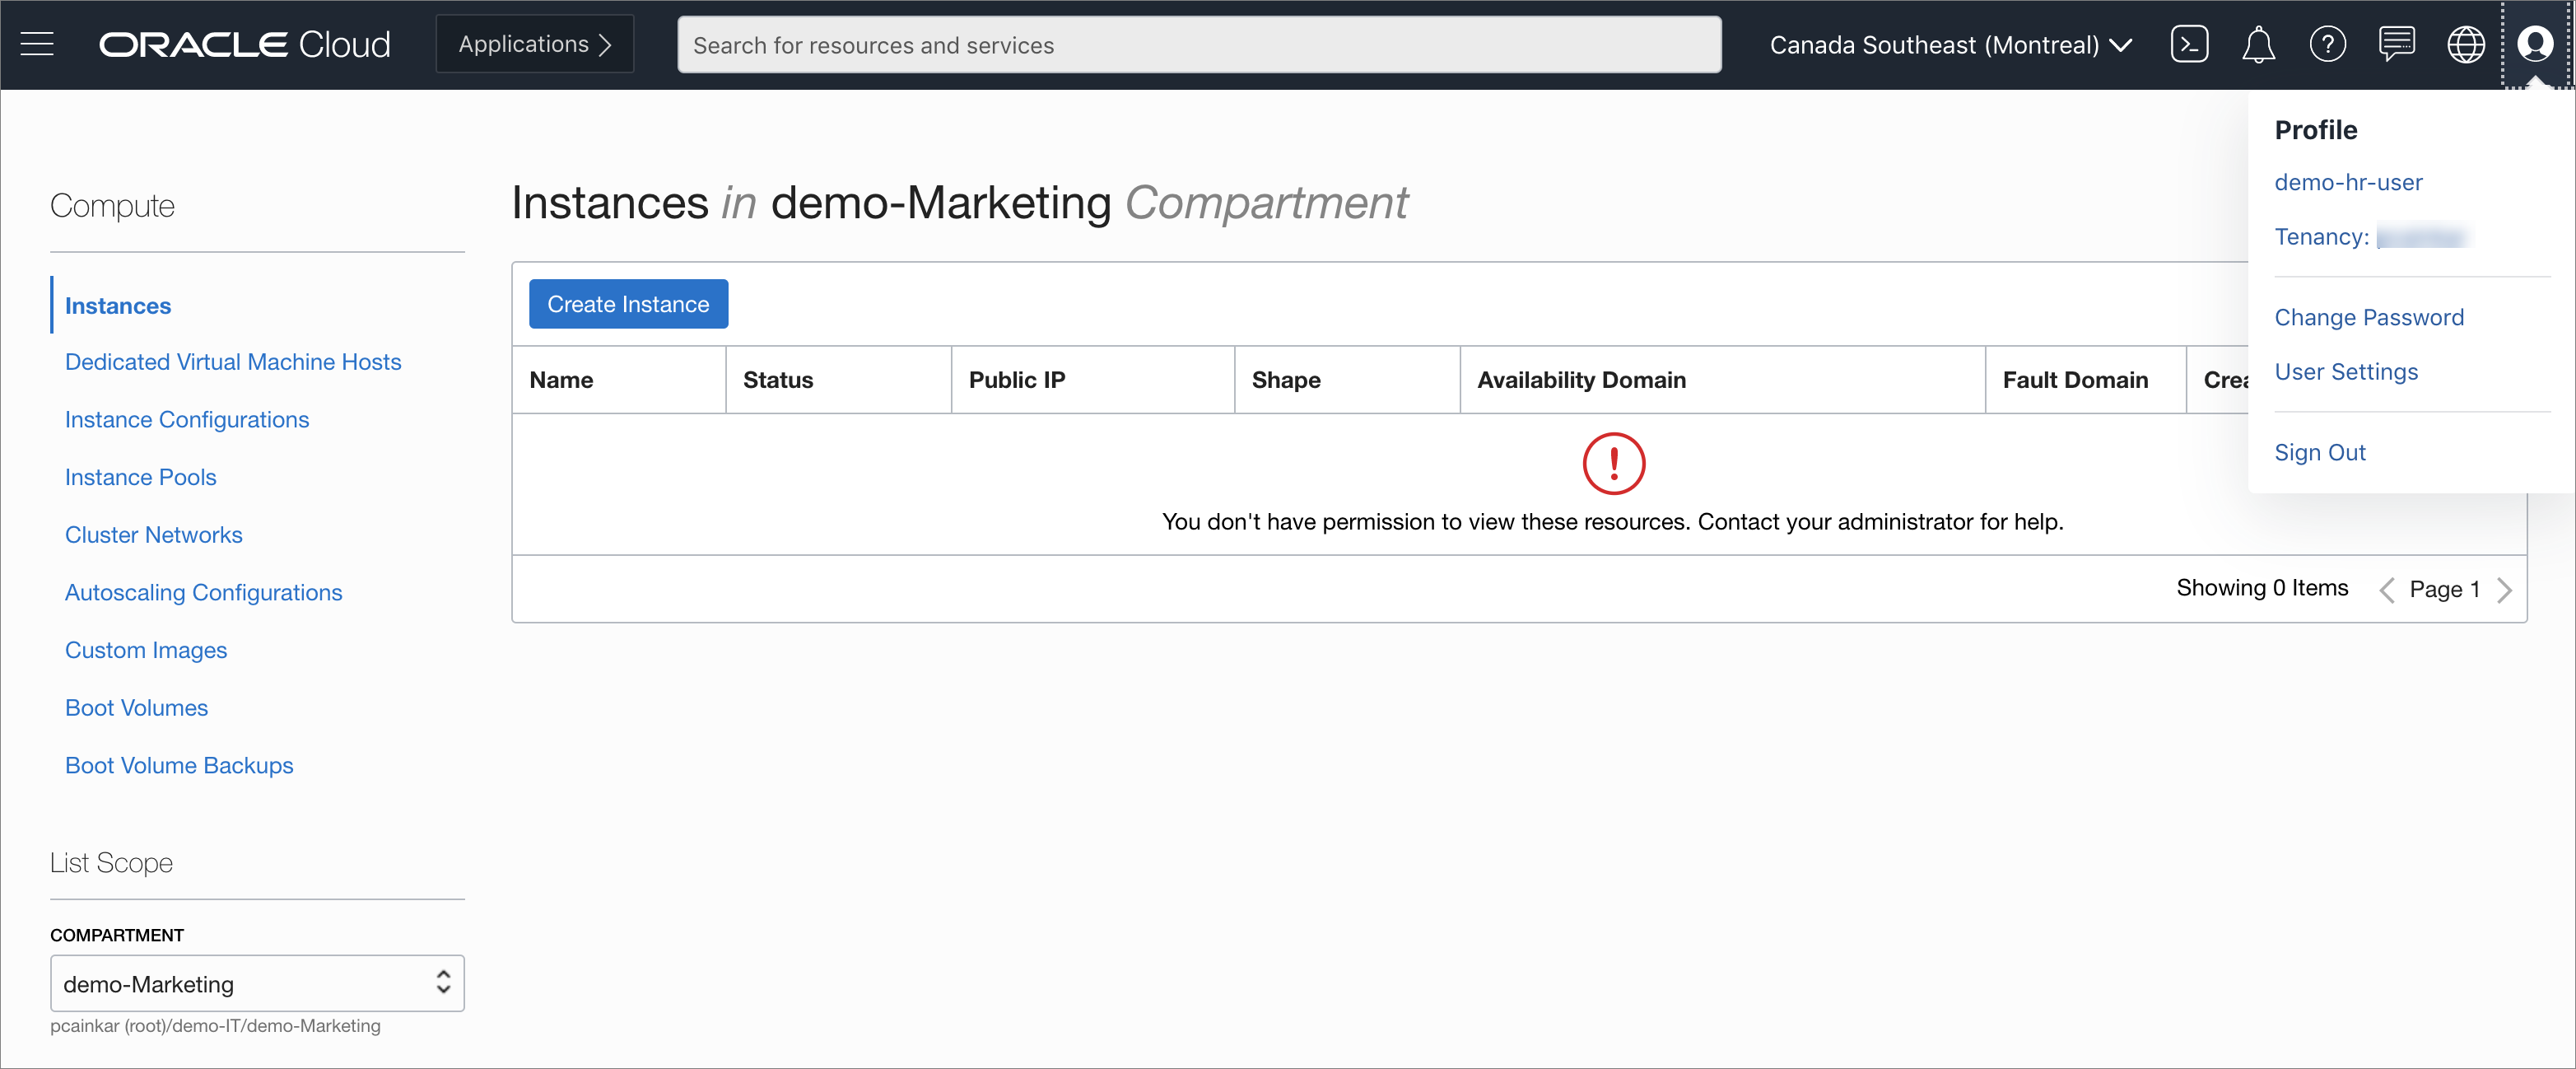Screen dimensions: 2576x1069
Task: Open User Settings from profile menu
Action: [x=2345, y=372]
